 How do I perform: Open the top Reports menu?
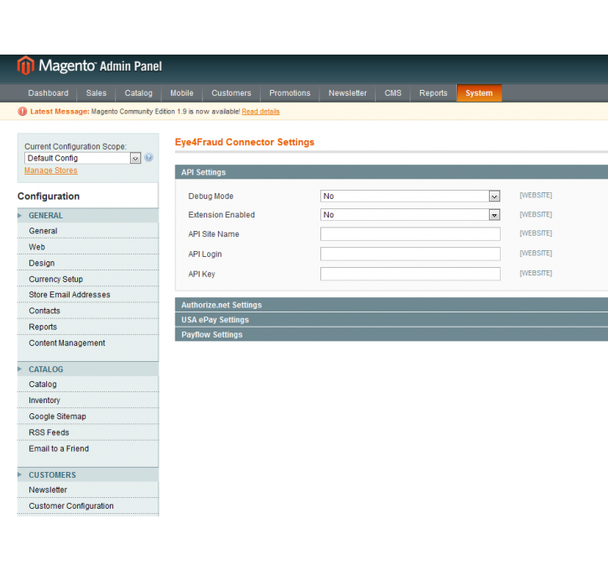click(433, 93)
